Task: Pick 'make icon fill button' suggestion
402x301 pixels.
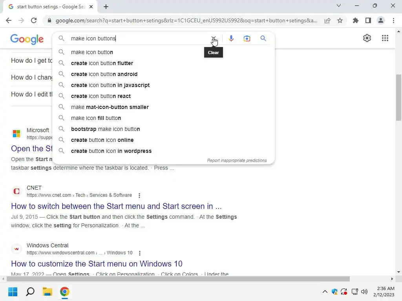Action: 163,118
